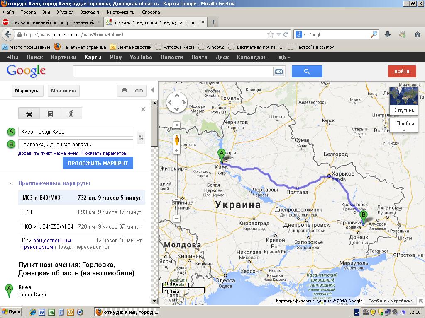Zoom in the map with plus

coord(177,151)
